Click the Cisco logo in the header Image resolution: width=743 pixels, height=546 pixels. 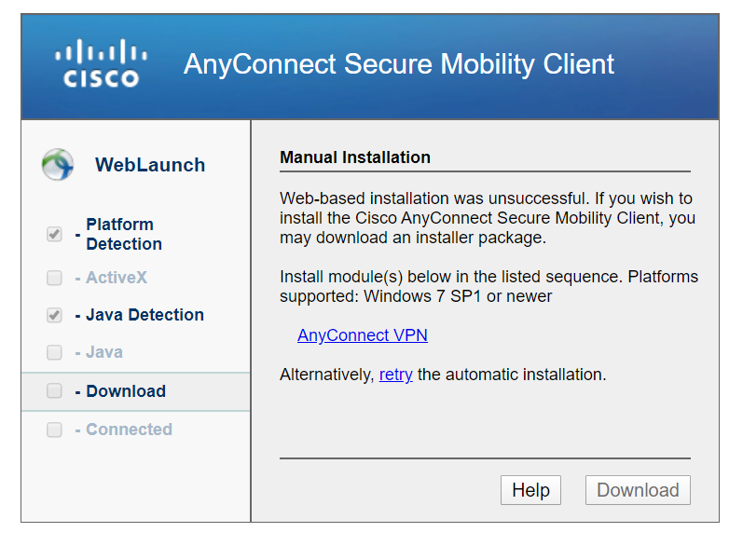pyautogui.click(x=101, y=63)
